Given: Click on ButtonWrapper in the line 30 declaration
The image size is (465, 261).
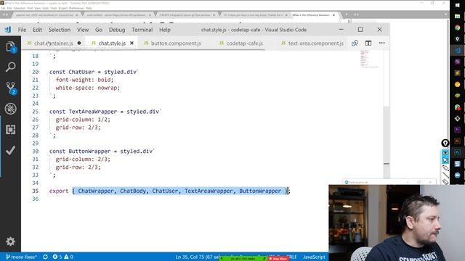Looking at the screenshot, I should coord(89,152).
